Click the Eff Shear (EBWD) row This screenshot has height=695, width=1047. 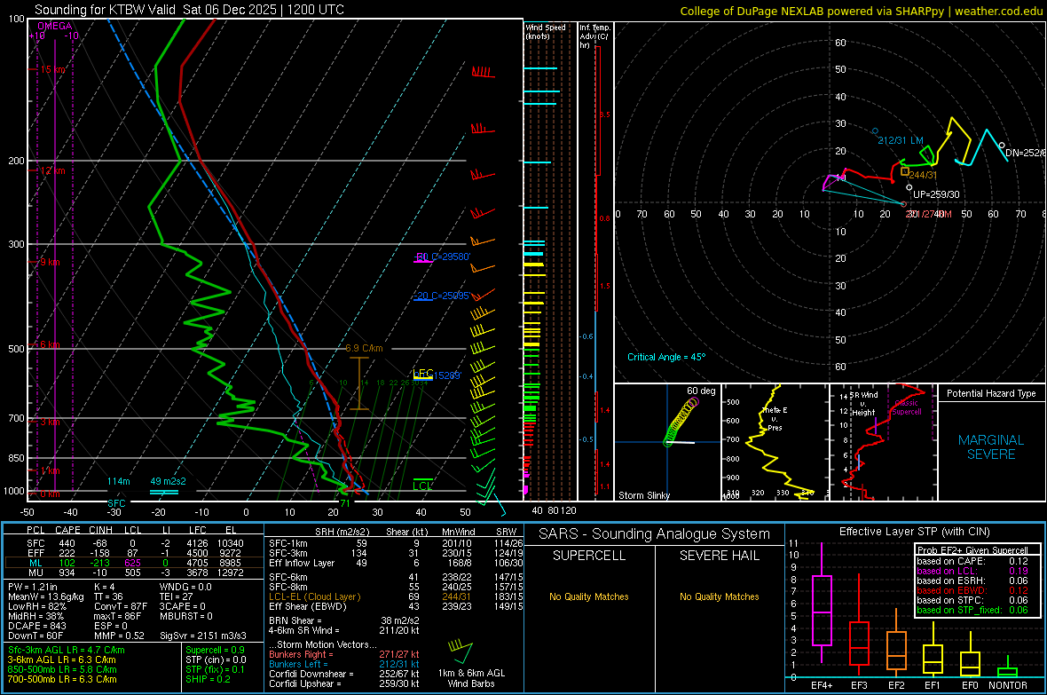click(x=396, y=606)
